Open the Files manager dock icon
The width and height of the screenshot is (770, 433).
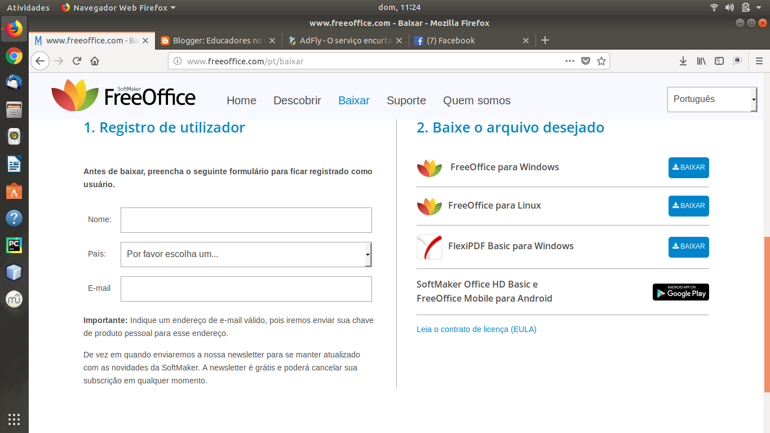click(x=14, y=109)
